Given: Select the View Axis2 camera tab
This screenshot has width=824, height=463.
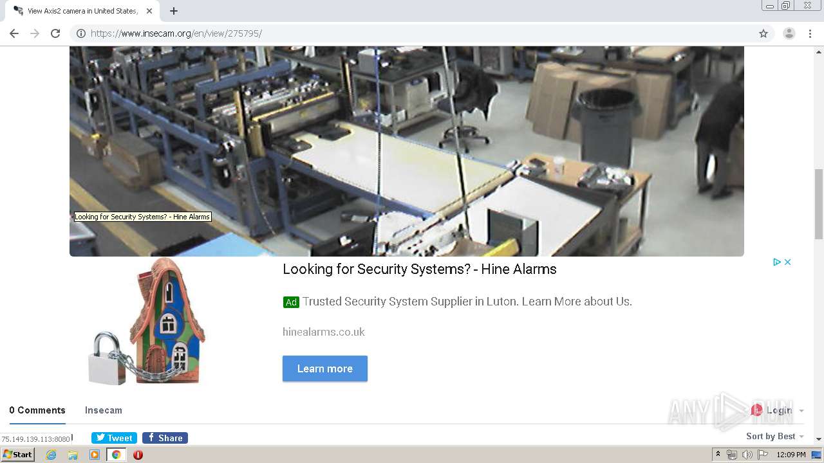Looking at the screenshot, I should pyautogui.click(x=82, y=11).
